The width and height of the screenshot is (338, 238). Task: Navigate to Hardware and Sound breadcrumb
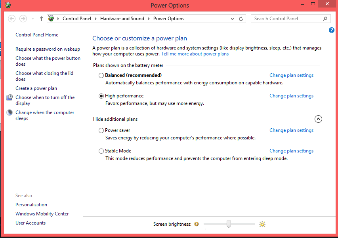point(122,19)
